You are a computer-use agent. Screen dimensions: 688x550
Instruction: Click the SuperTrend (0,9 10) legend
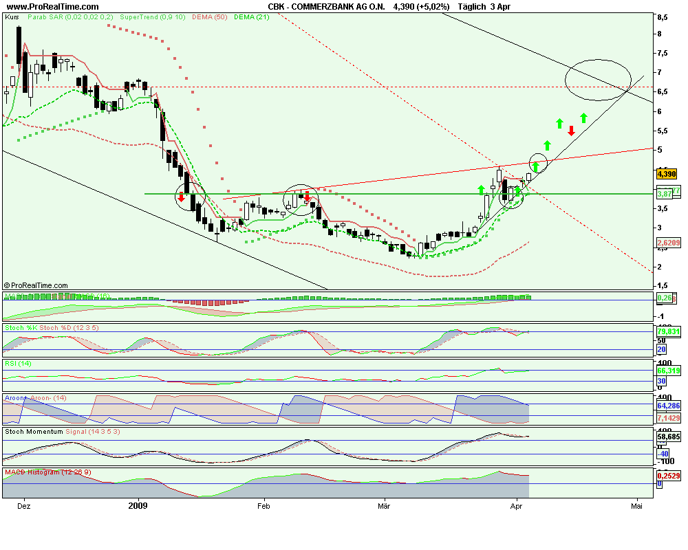152,17
